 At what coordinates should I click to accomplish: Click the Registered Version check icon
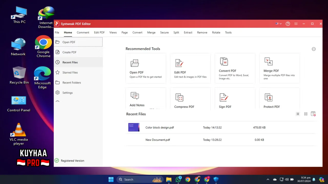pos(57,160)
